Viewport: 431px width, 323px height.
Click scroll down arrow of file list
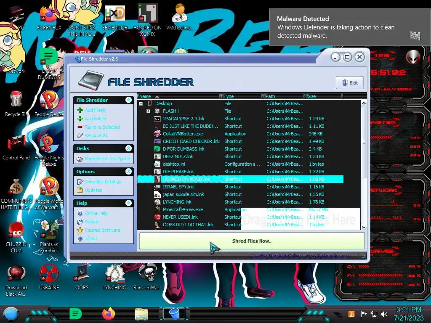pyautogui.click(x=364, y=227)
